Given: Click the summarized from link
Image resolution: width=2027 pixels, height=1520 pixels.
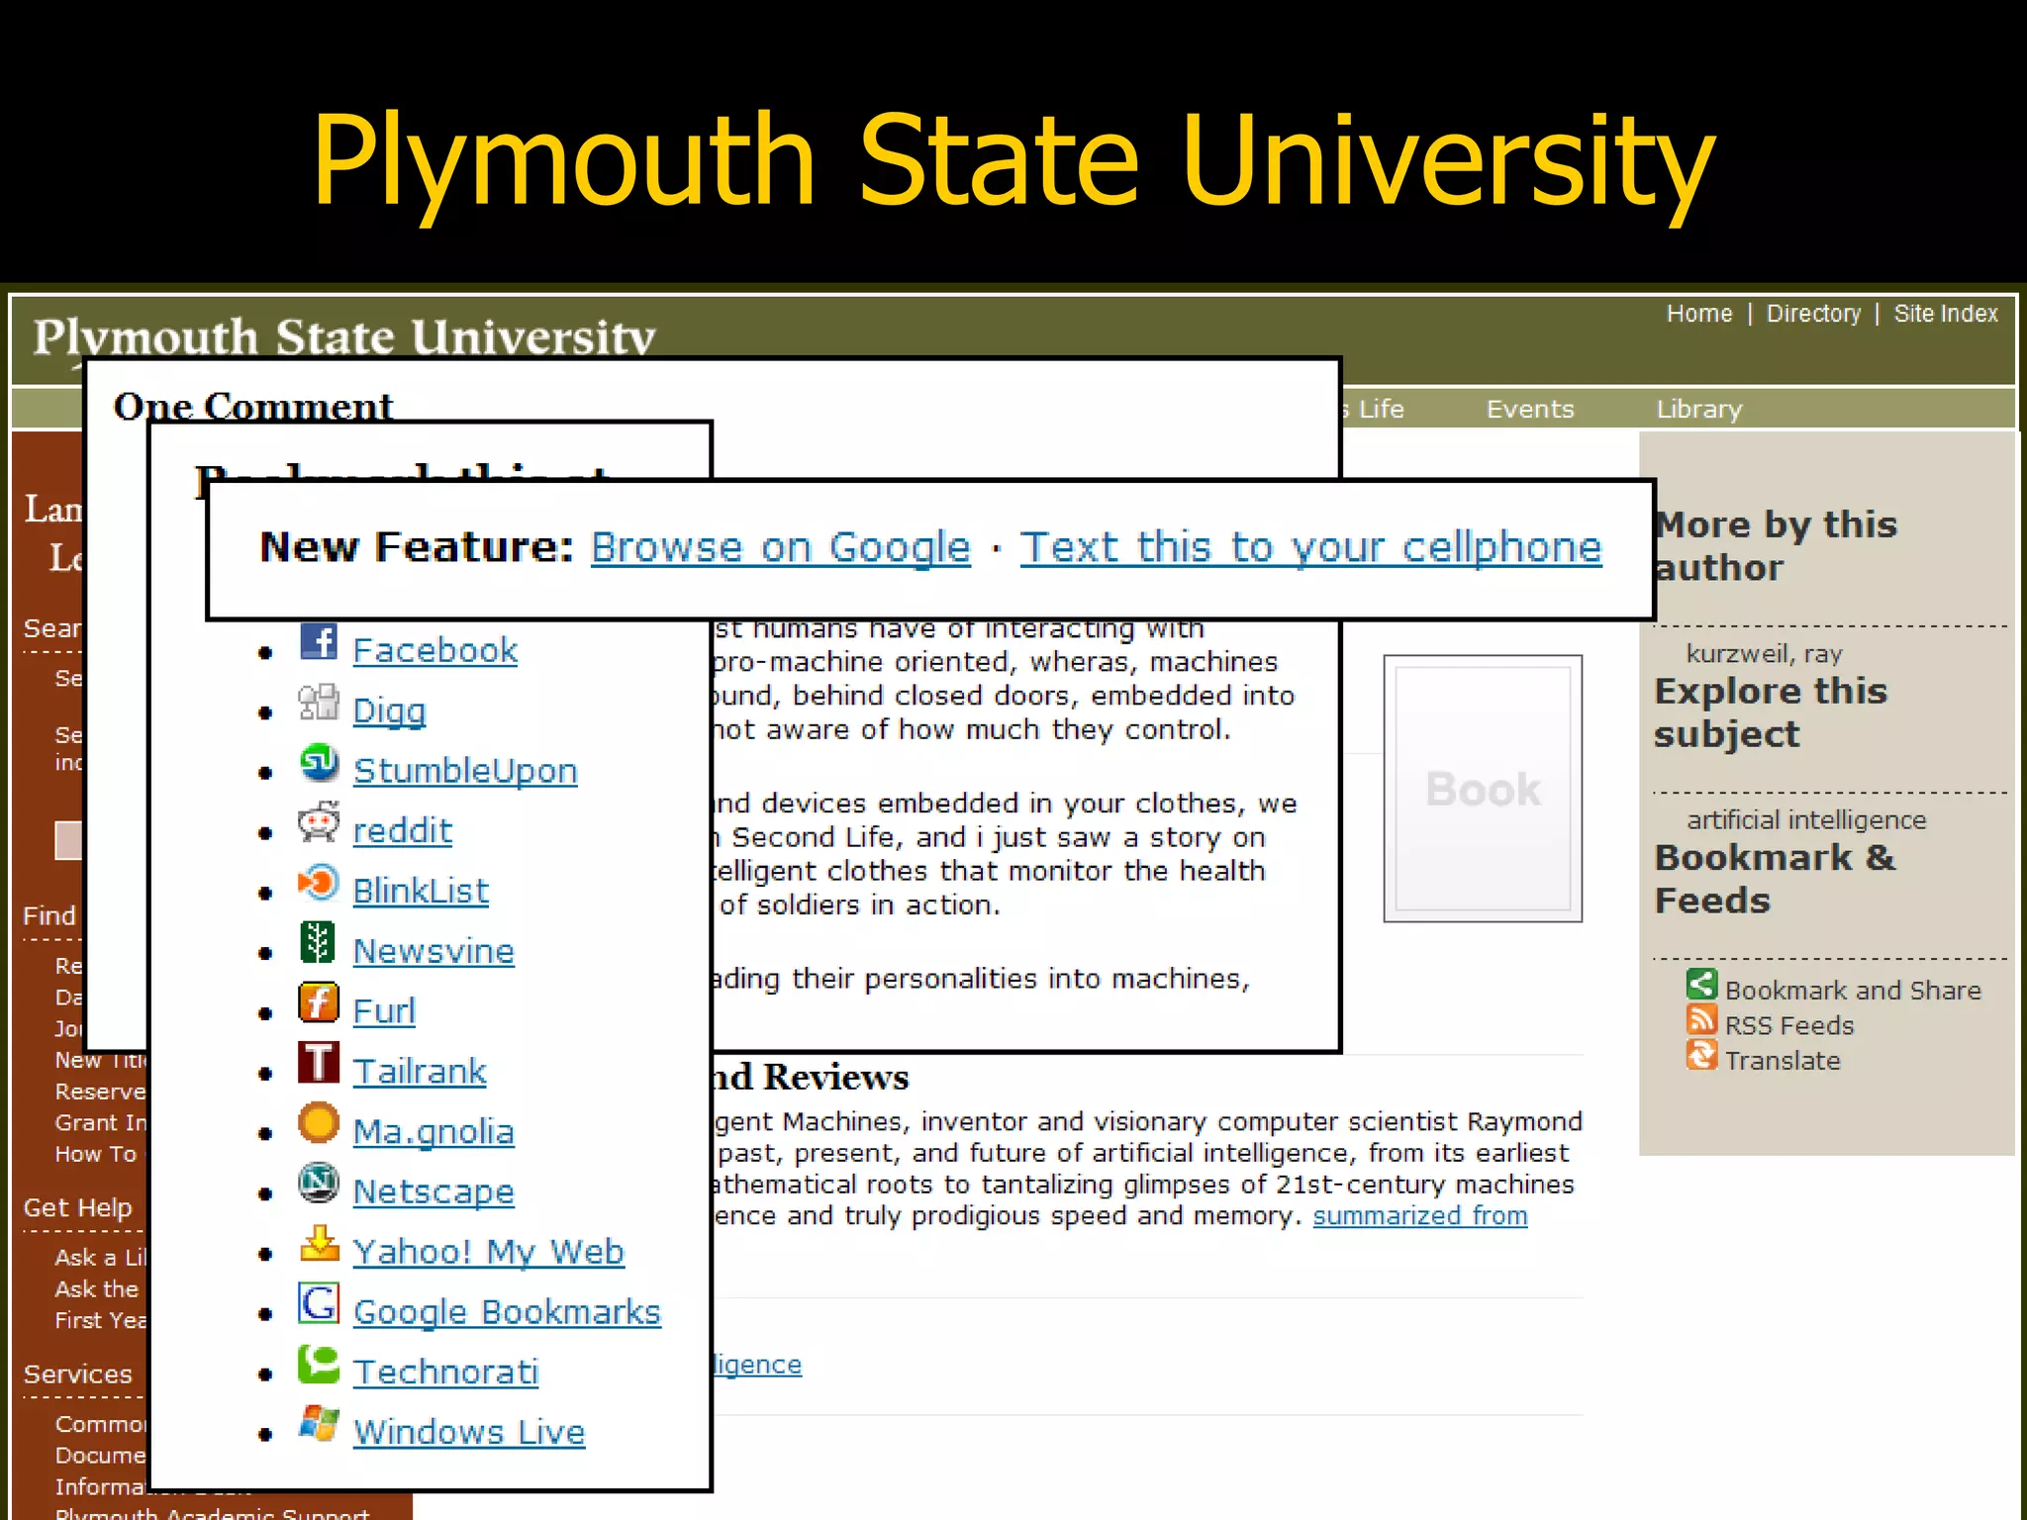Looking at the screenshot, I should [x=1420, y=1216].
